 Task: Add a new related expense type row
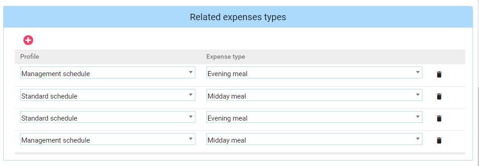pos(28,40)
